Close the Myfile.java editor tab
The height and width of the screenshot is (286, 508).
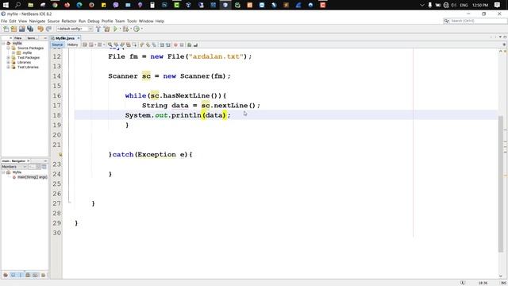click(x=79, y=38)
